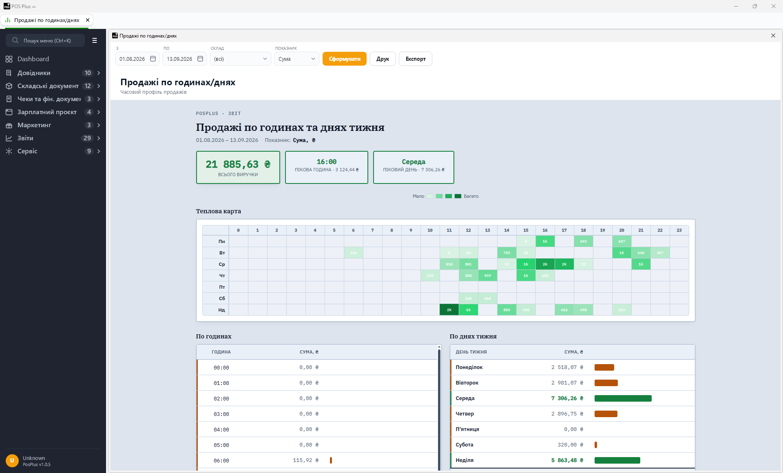The image size is (783, 473).
Task: Click the Середа peak day card
Action: coord(414,168)
